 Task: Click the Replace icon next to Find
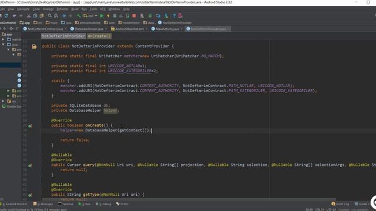point(56,16)
